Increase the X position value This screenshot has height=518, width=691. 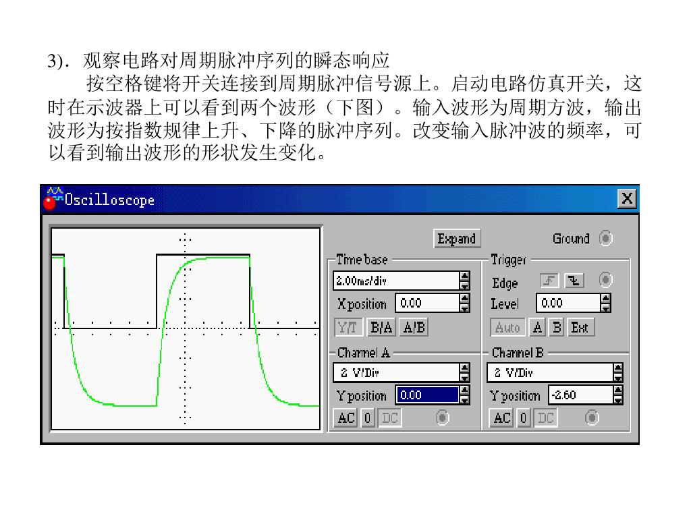(x=464, y=299)
